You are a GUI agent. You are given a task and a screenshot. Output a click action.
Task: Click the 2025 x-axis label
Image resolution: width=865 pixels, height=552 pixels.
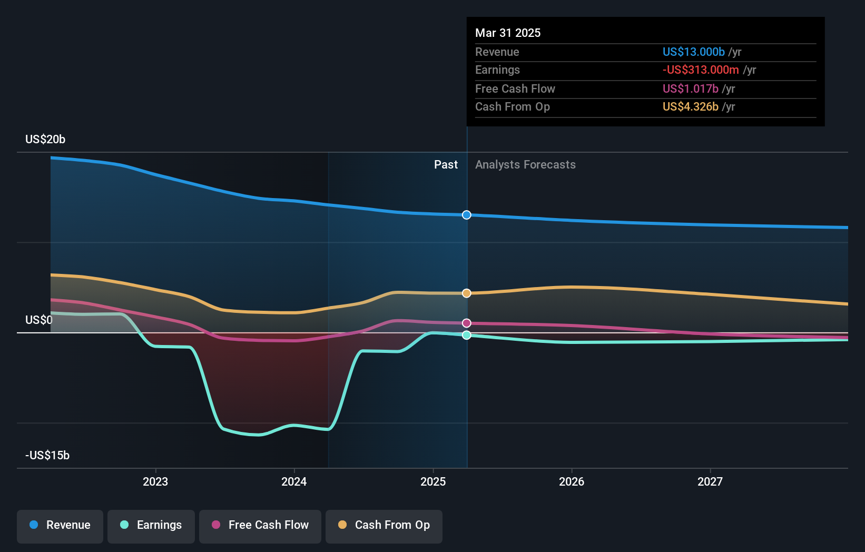pyautogui.click(x=433, y=481)
